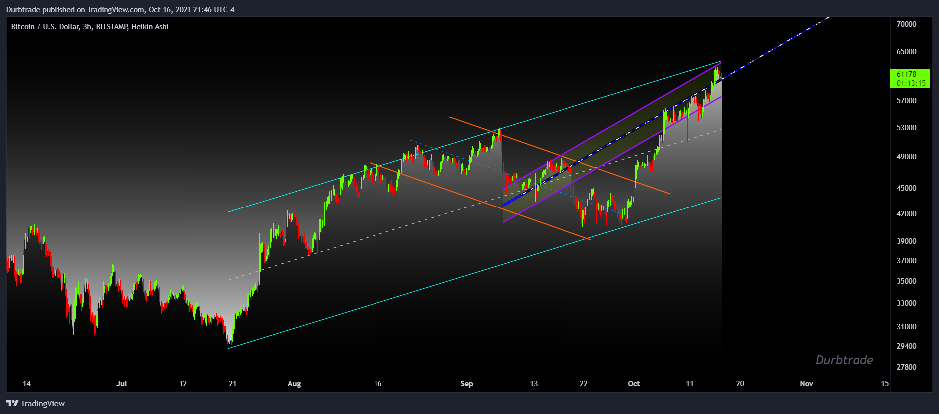Click the TradingView logo at bottom left
Screen dimensions: 939x414
coord(35,403)
